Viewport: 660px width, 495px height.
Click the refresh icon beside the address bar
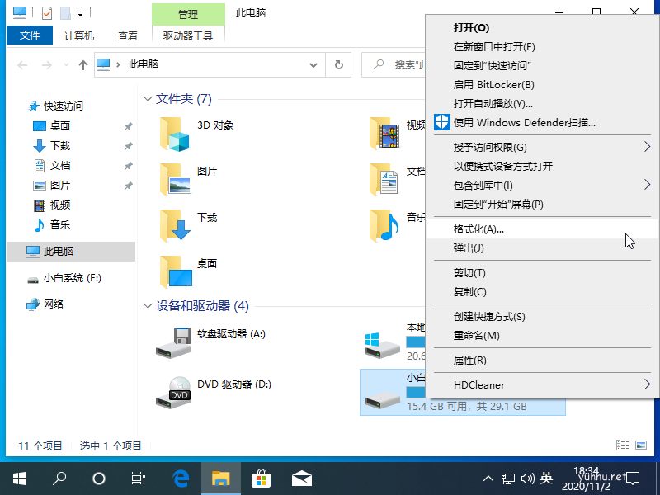338,64
